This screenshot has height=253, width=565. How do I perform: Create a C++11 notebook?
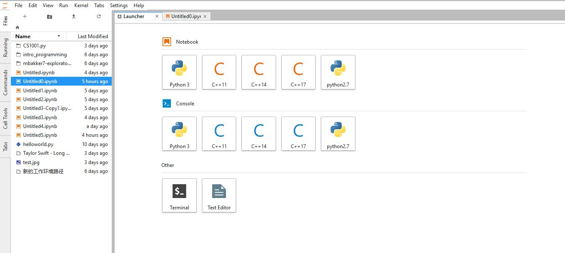(x=219, y=72)
